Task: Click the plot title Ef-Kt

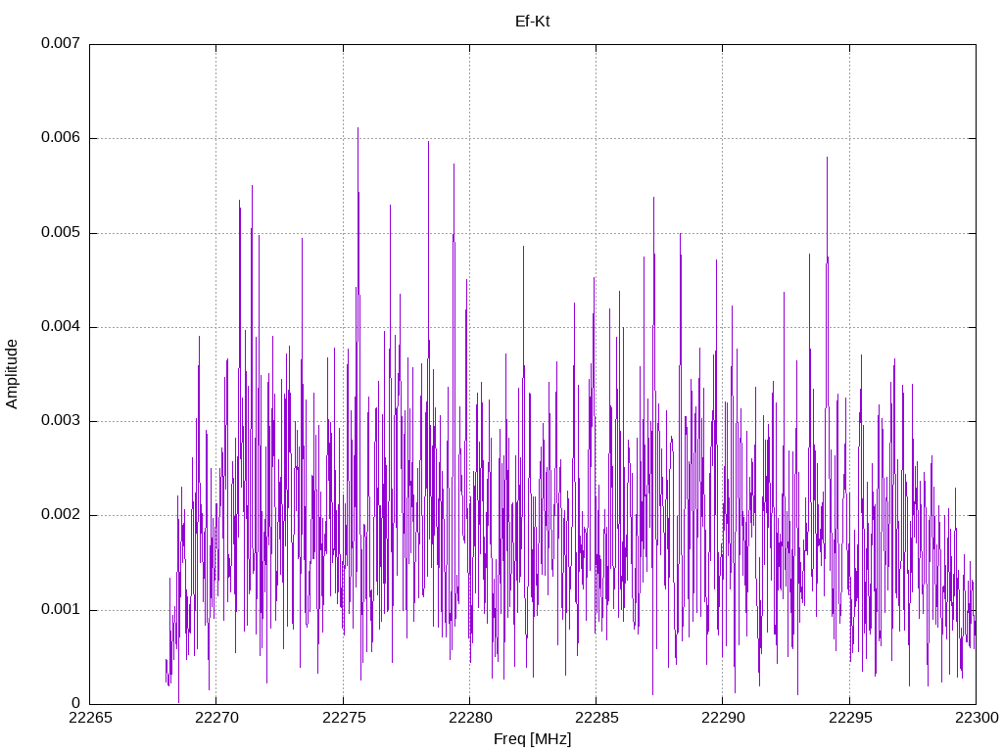Action: (532, 22)
